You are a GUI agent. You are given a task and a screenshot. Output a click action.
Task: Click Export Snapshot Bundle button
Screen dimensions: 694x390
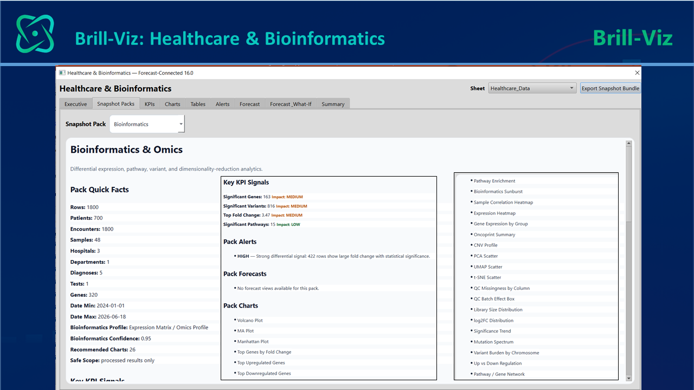tap(611, 88)
